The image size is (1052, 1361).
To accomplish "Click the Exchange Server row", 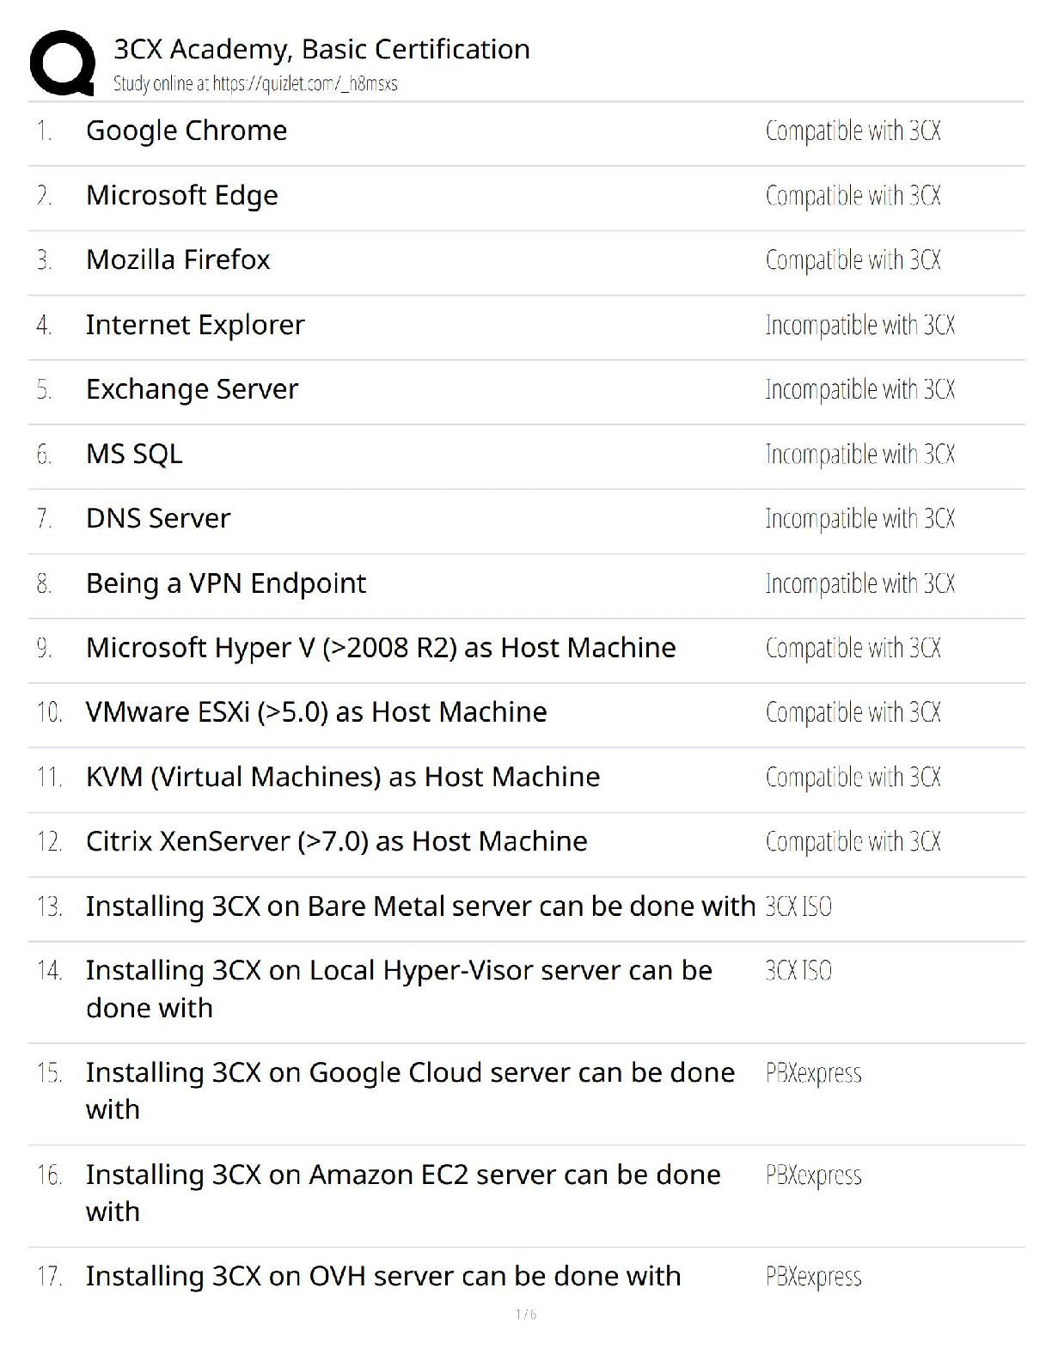I will point(192,389).
